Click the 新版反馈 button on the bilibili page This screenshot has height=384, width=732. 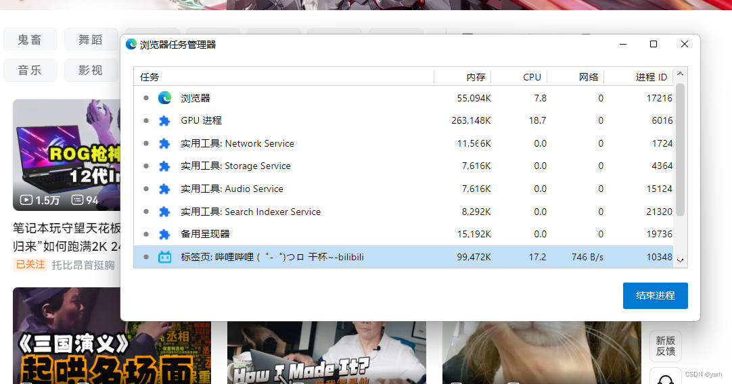pos(666,346)
